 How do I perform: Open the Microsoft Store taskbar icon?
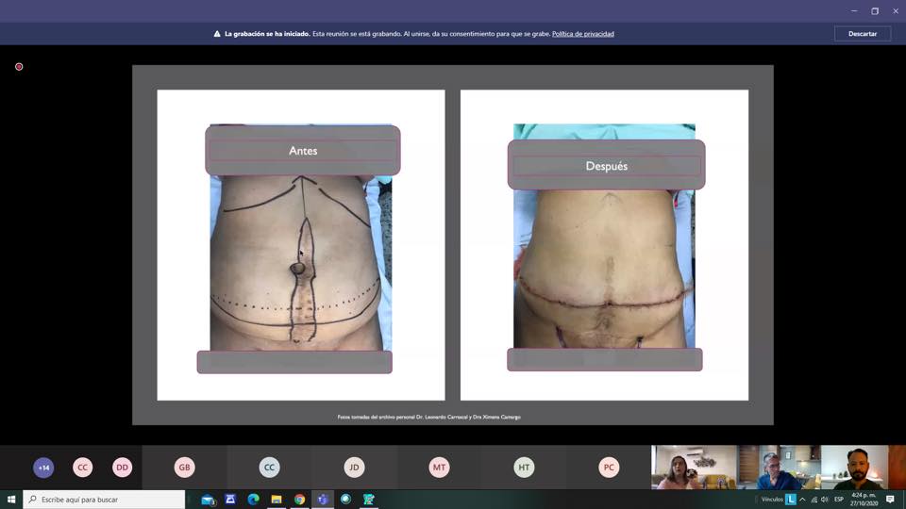[x=230, y=500]
